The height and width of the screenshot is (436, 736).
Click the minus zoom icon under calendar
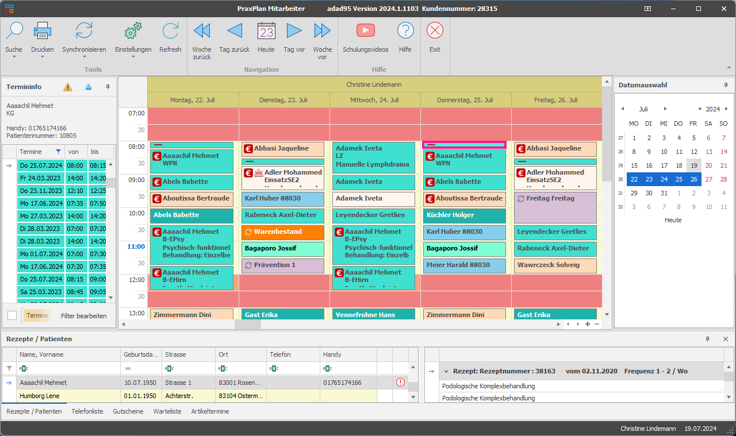pos(597,324)
